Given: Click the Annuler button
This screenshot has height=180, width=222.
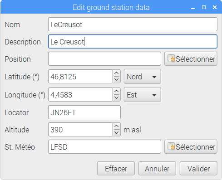Looking at the screenshot, I should 157,169.
